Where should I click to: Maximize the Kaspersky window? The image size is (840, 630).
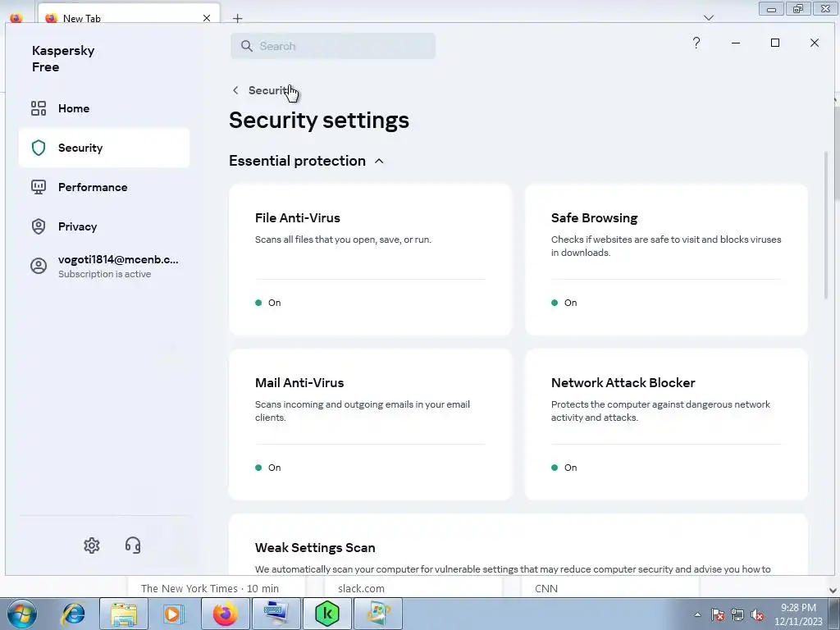(x=775, y=43)
